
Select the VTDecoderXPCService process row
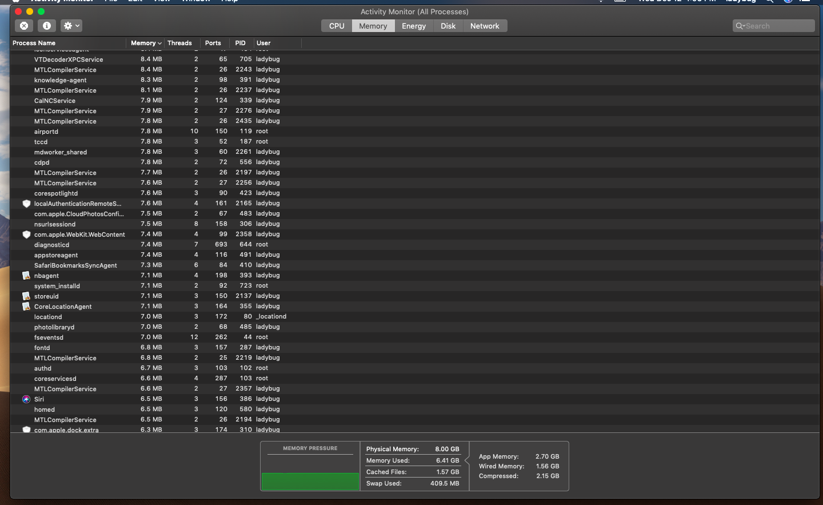(x=414, y=59)
